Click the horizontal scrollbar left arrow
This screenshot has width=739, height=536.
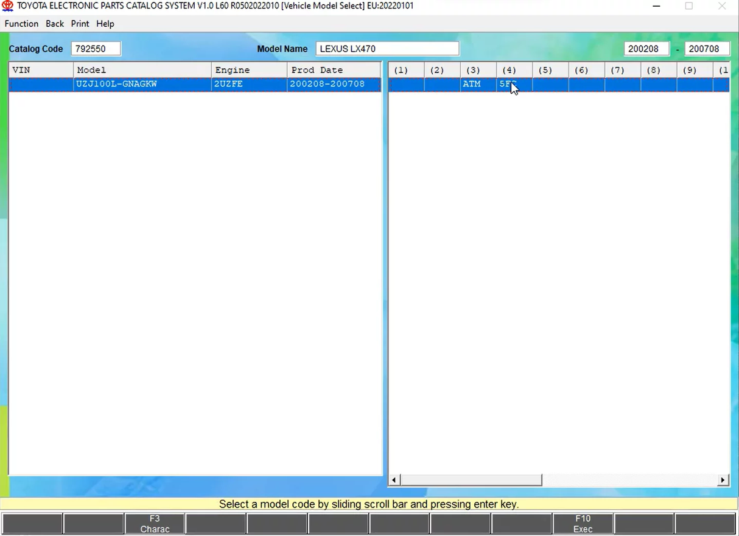(394, 480)
